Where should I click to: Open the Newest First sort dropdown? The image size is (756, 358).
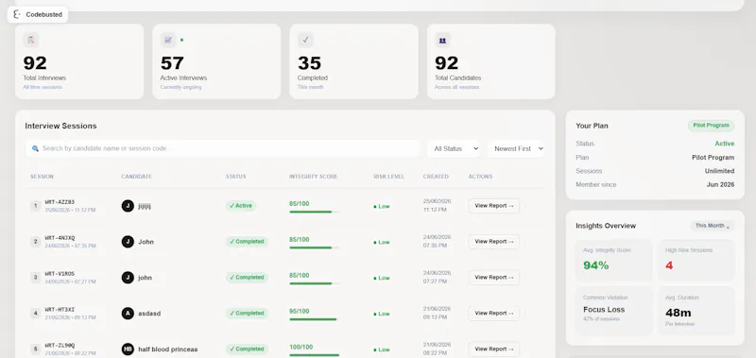click(x=516, y=148)
